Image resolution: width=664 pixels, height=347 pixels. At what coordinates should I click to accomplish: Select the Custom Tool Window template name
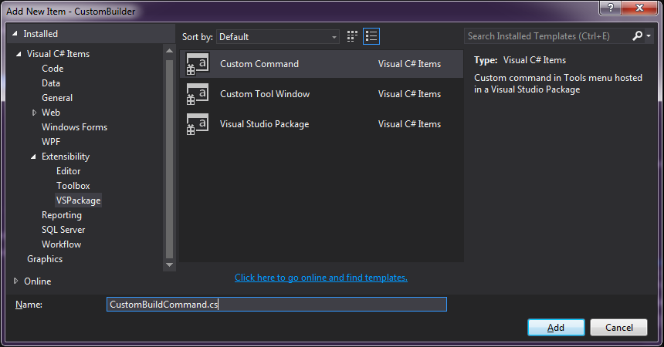click(x=265, y=94)
